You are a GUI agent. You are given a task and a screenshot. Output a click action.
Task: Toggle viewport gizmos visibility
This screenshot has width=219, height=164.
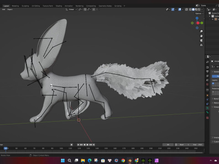tap(173, 10)
